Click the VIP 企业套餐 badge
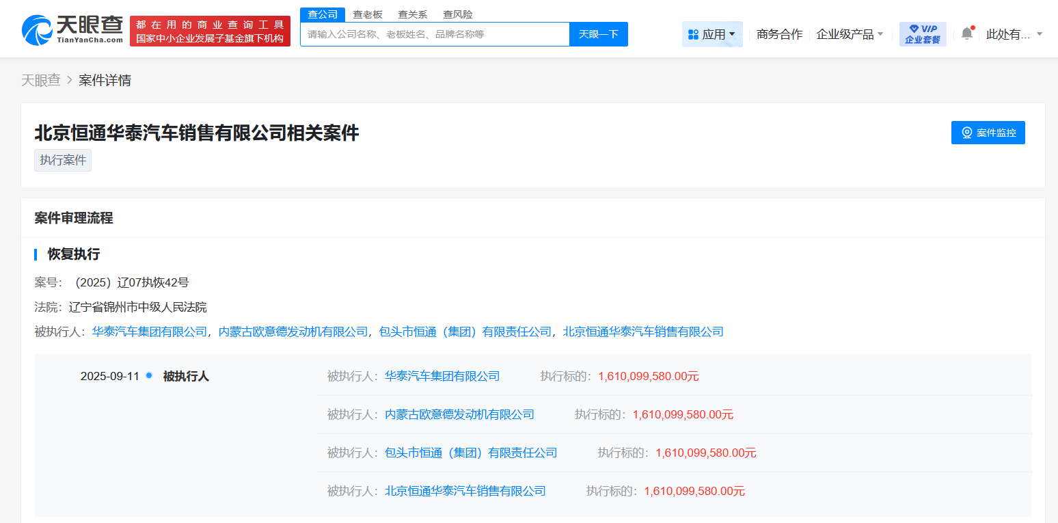 point(922,34)
